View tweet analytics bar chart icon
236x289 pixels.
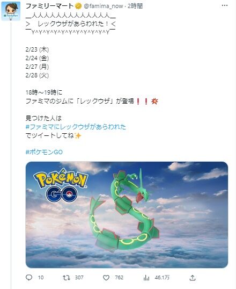click(146, 278)
